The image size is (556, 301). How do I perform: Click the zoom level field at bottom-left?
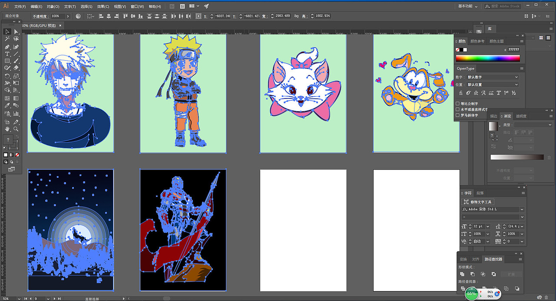[9, 298]
